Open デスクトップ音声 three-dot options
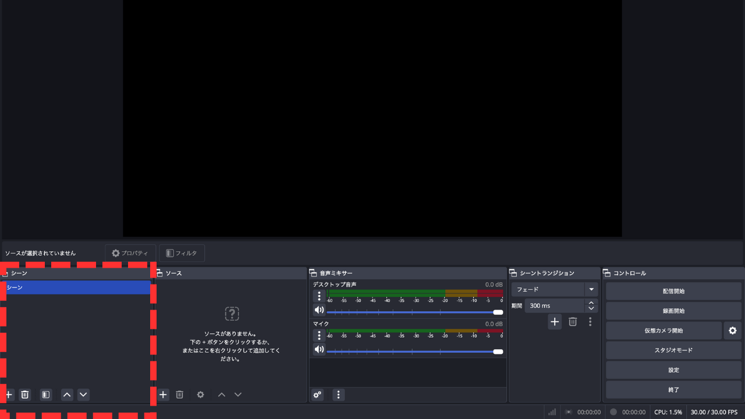Image resolution: width=745 pixels, height=419 pixels. click(x=319, y=296)
